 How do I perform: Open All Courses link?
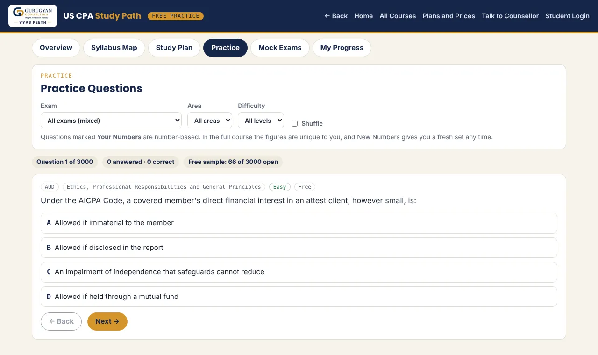coord(398,16)
